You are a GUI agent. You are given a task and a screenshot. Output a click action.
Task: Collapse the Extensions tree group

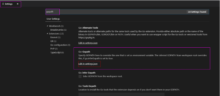[x=48, y=33]
